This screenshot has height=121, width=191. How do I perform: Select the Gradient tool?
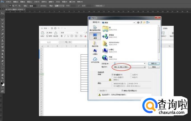3,51
